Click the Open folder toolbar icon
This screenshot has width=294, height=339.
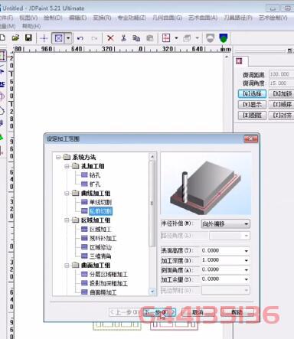coord(15,38)
